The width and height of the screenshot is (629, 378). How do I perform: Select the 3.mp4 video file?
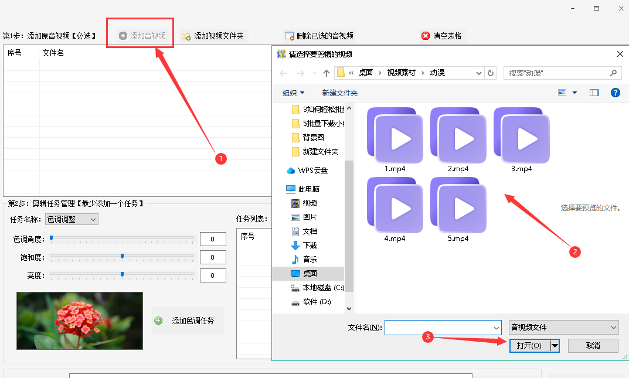click(x=522, y=140)
